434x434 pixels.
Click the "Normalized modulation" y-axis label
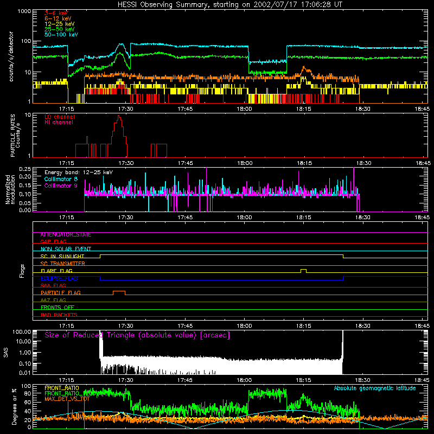tap(10, 189)
